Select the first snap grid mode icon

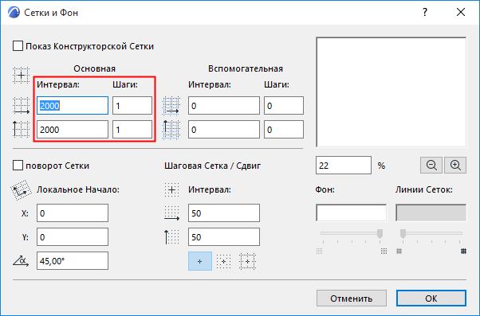point(200,261)
